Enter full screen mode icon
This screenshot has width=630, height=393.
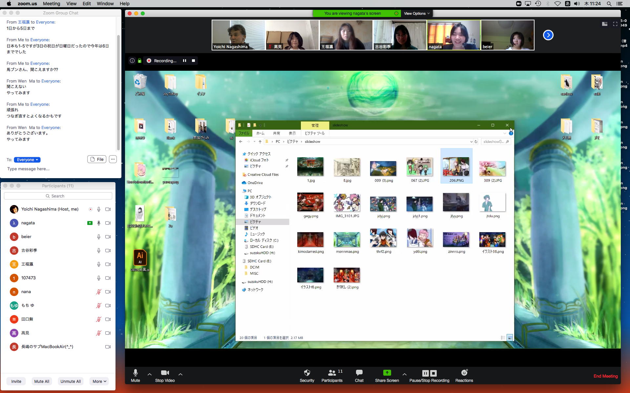(x=615, y=24)
